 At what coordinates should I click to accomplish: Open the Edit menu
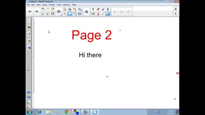click(x=33, y=5)
